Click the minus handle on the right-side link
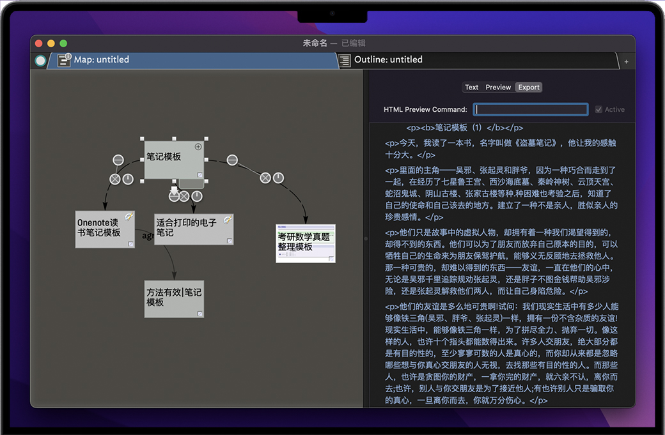665x435 pixels. [x=232, y=160]
